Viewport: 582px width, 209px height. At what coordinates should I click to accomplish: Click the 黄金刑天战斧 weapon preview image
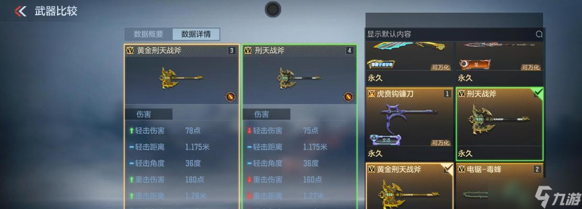point(181,78)
